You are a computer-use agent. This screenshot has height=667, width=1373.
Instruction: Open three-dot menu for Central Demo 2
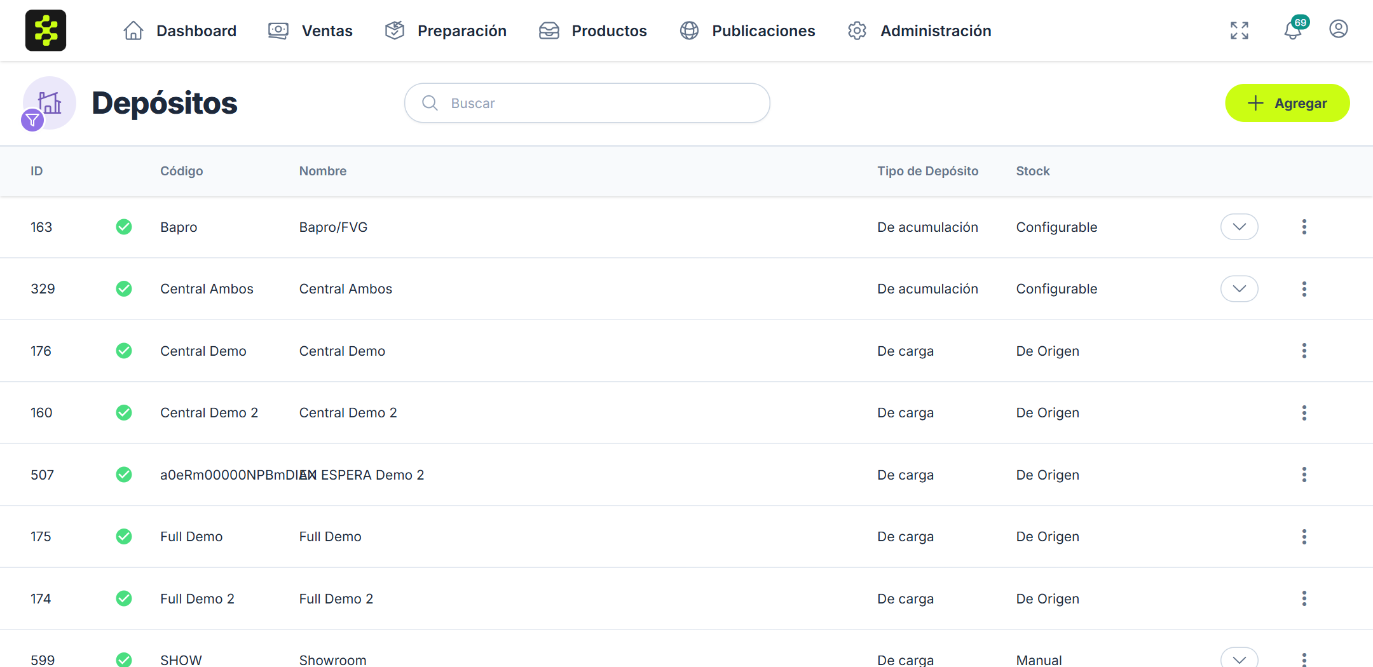pos(1304,413)
